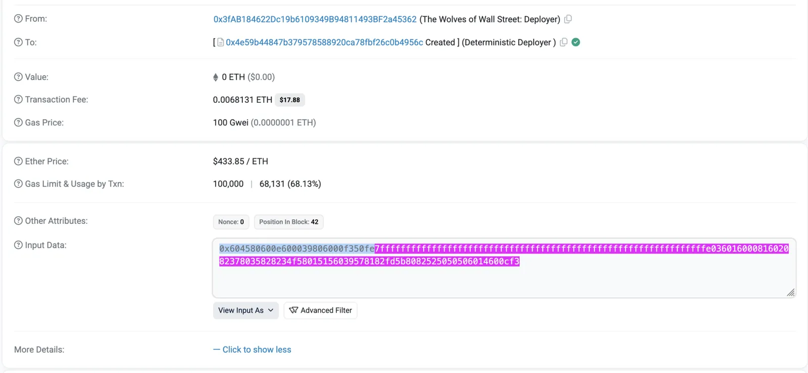808x373 pixels.
Task: Click the 100 Gwei gas price value
Action: [x=231, y=122]
